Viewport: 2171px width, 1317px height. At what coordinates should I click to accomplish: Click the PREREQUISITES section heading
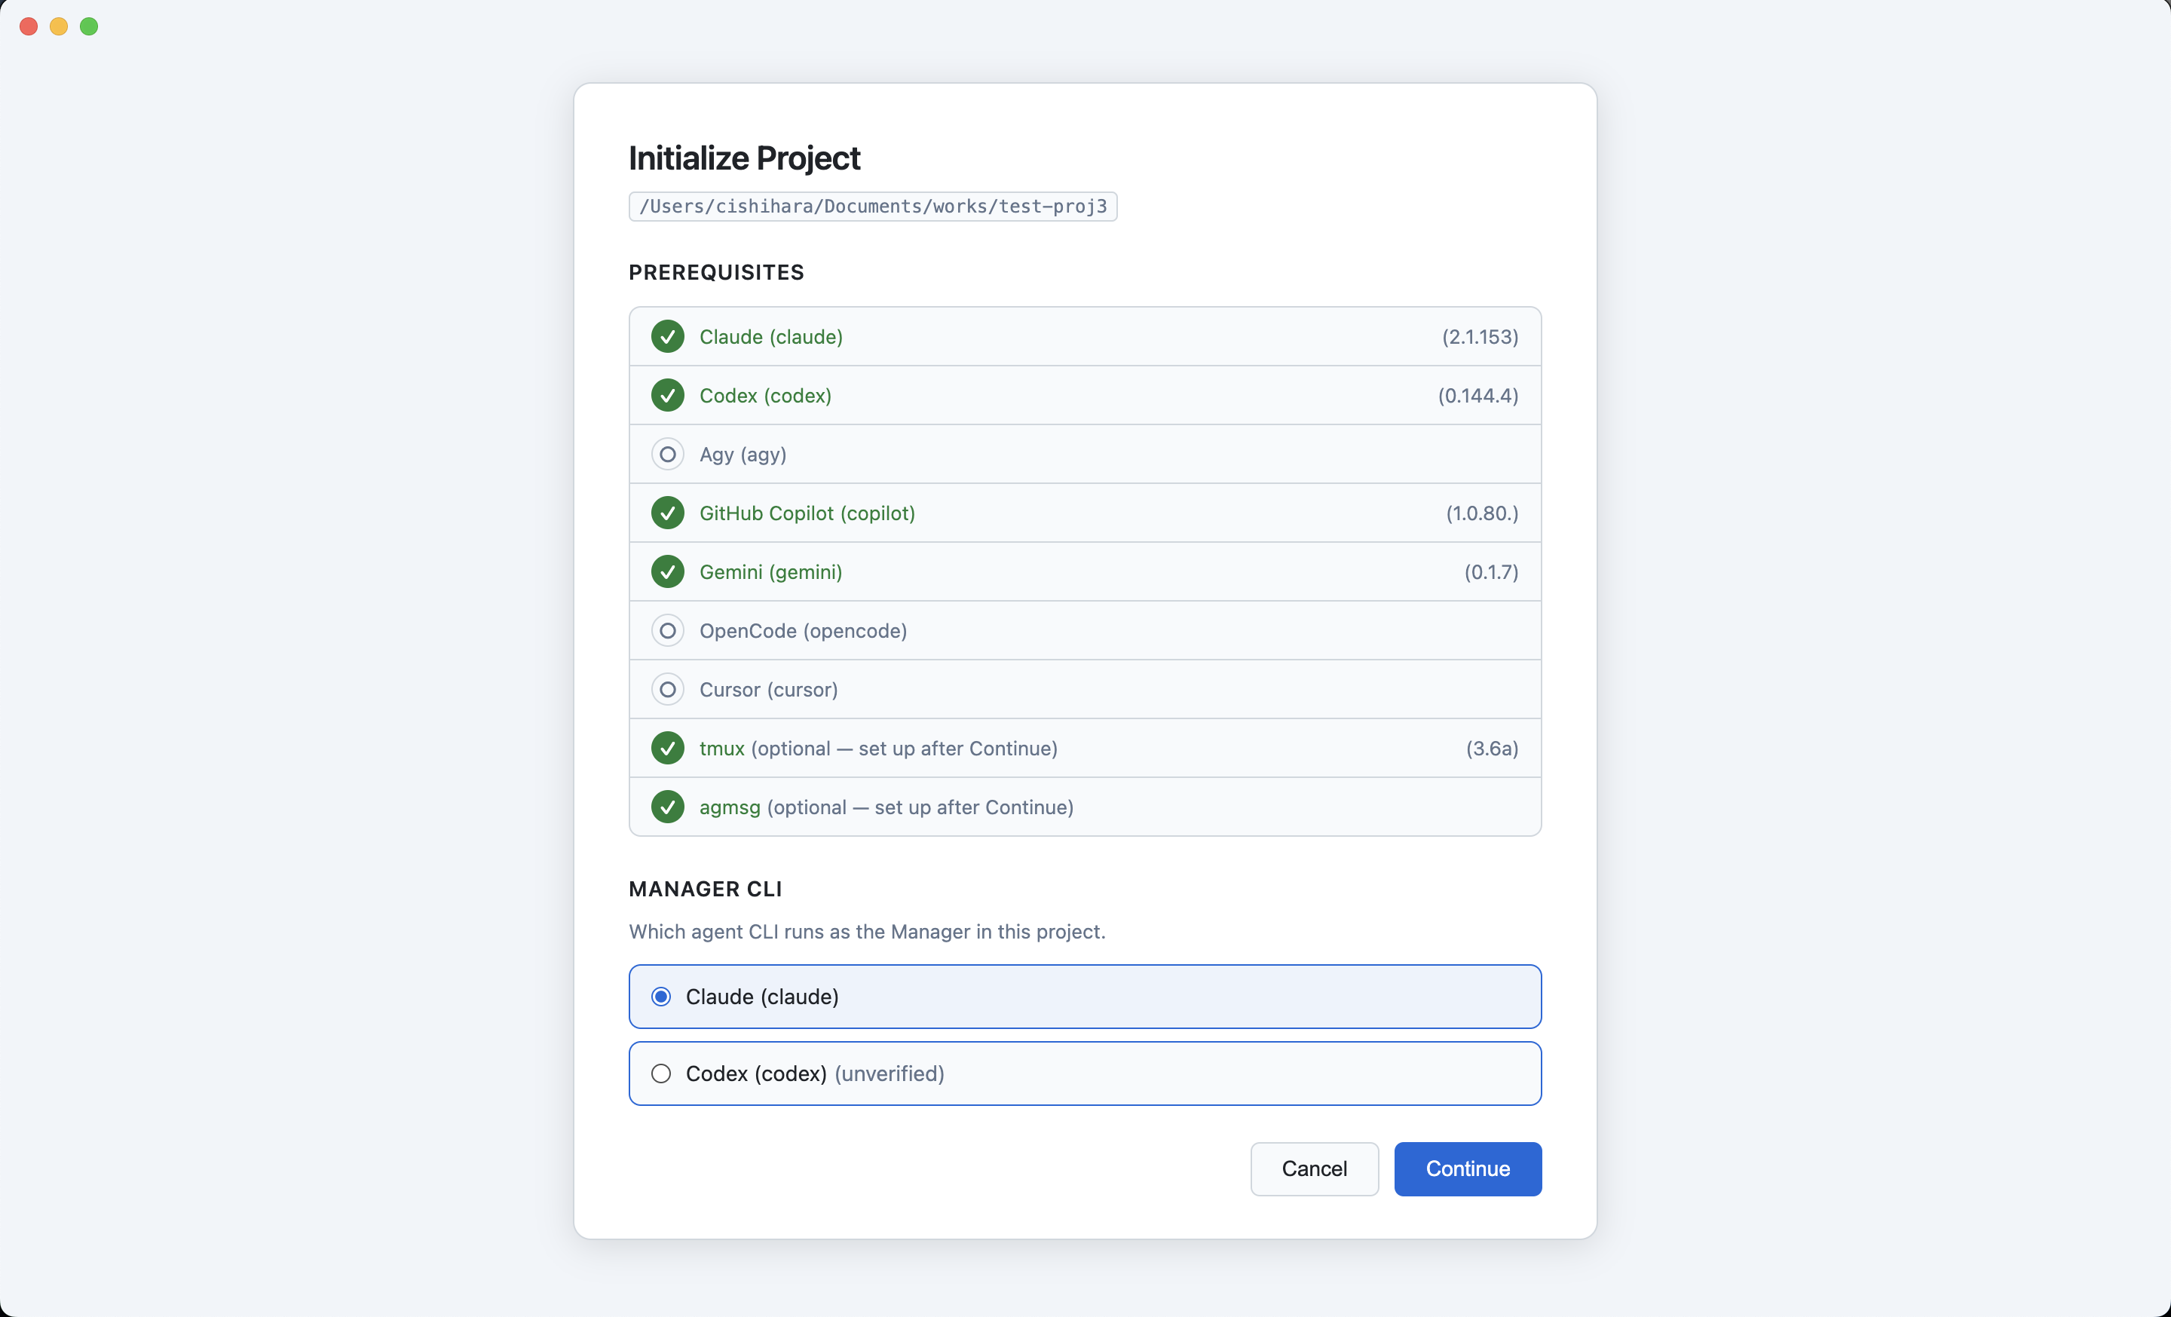pyautogui.click(x=716, y=272)
